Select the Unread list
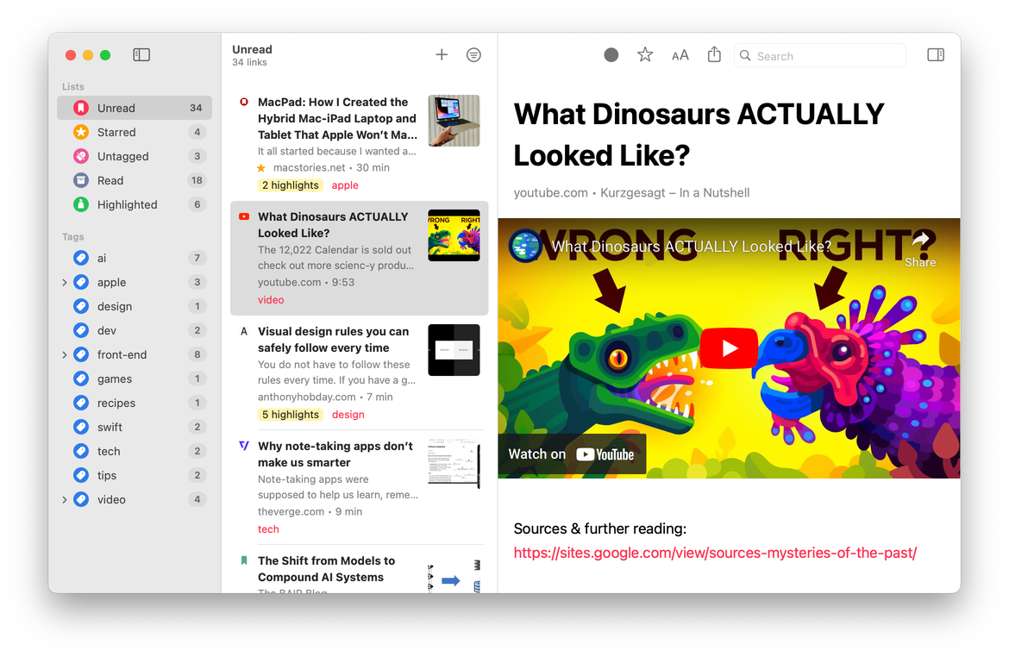This screenshot has height=657, width=1009. pyautogui.click(x=135, y=108)
